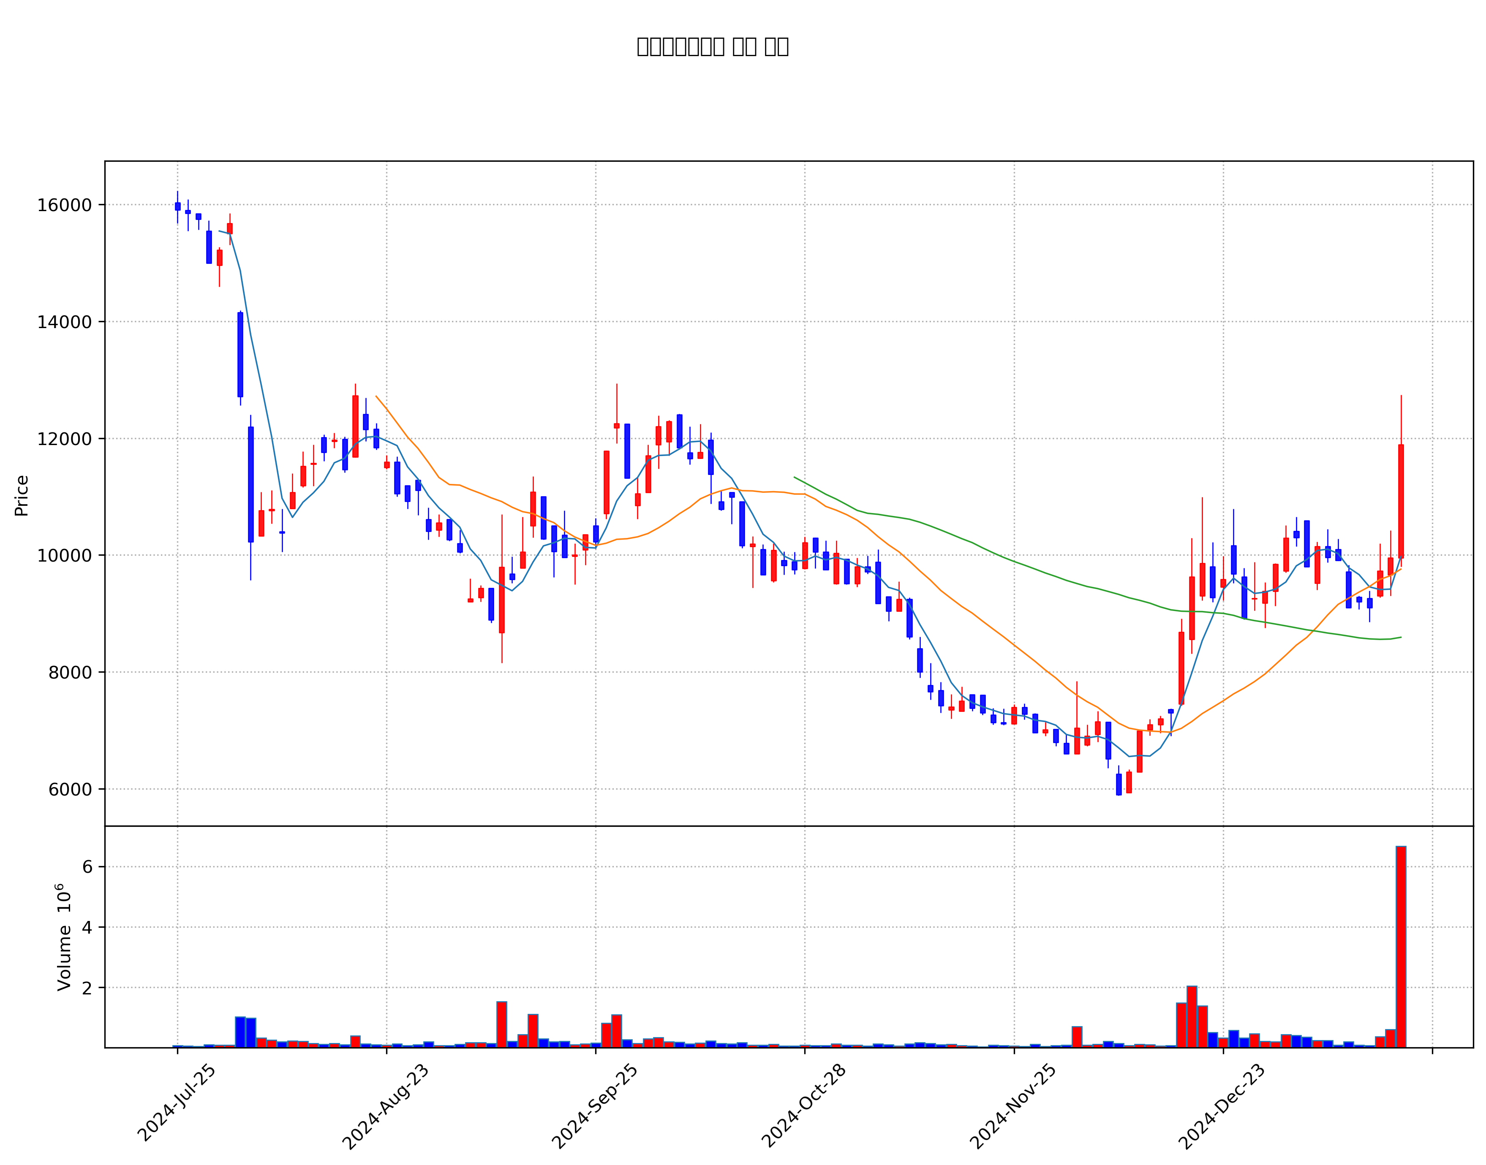Click the tallest red volume bar
Image resolution: width=1486 pixels, height=1165 pixels.
(1401, 947)
